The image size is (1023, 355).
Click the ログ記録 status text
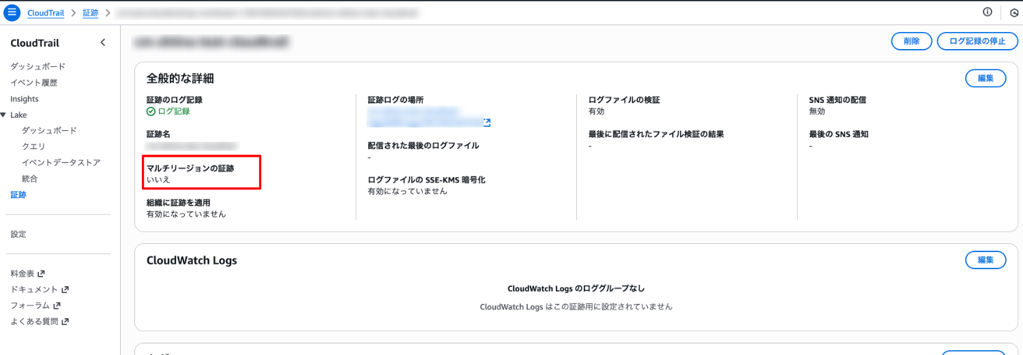(x=174, y=111)
